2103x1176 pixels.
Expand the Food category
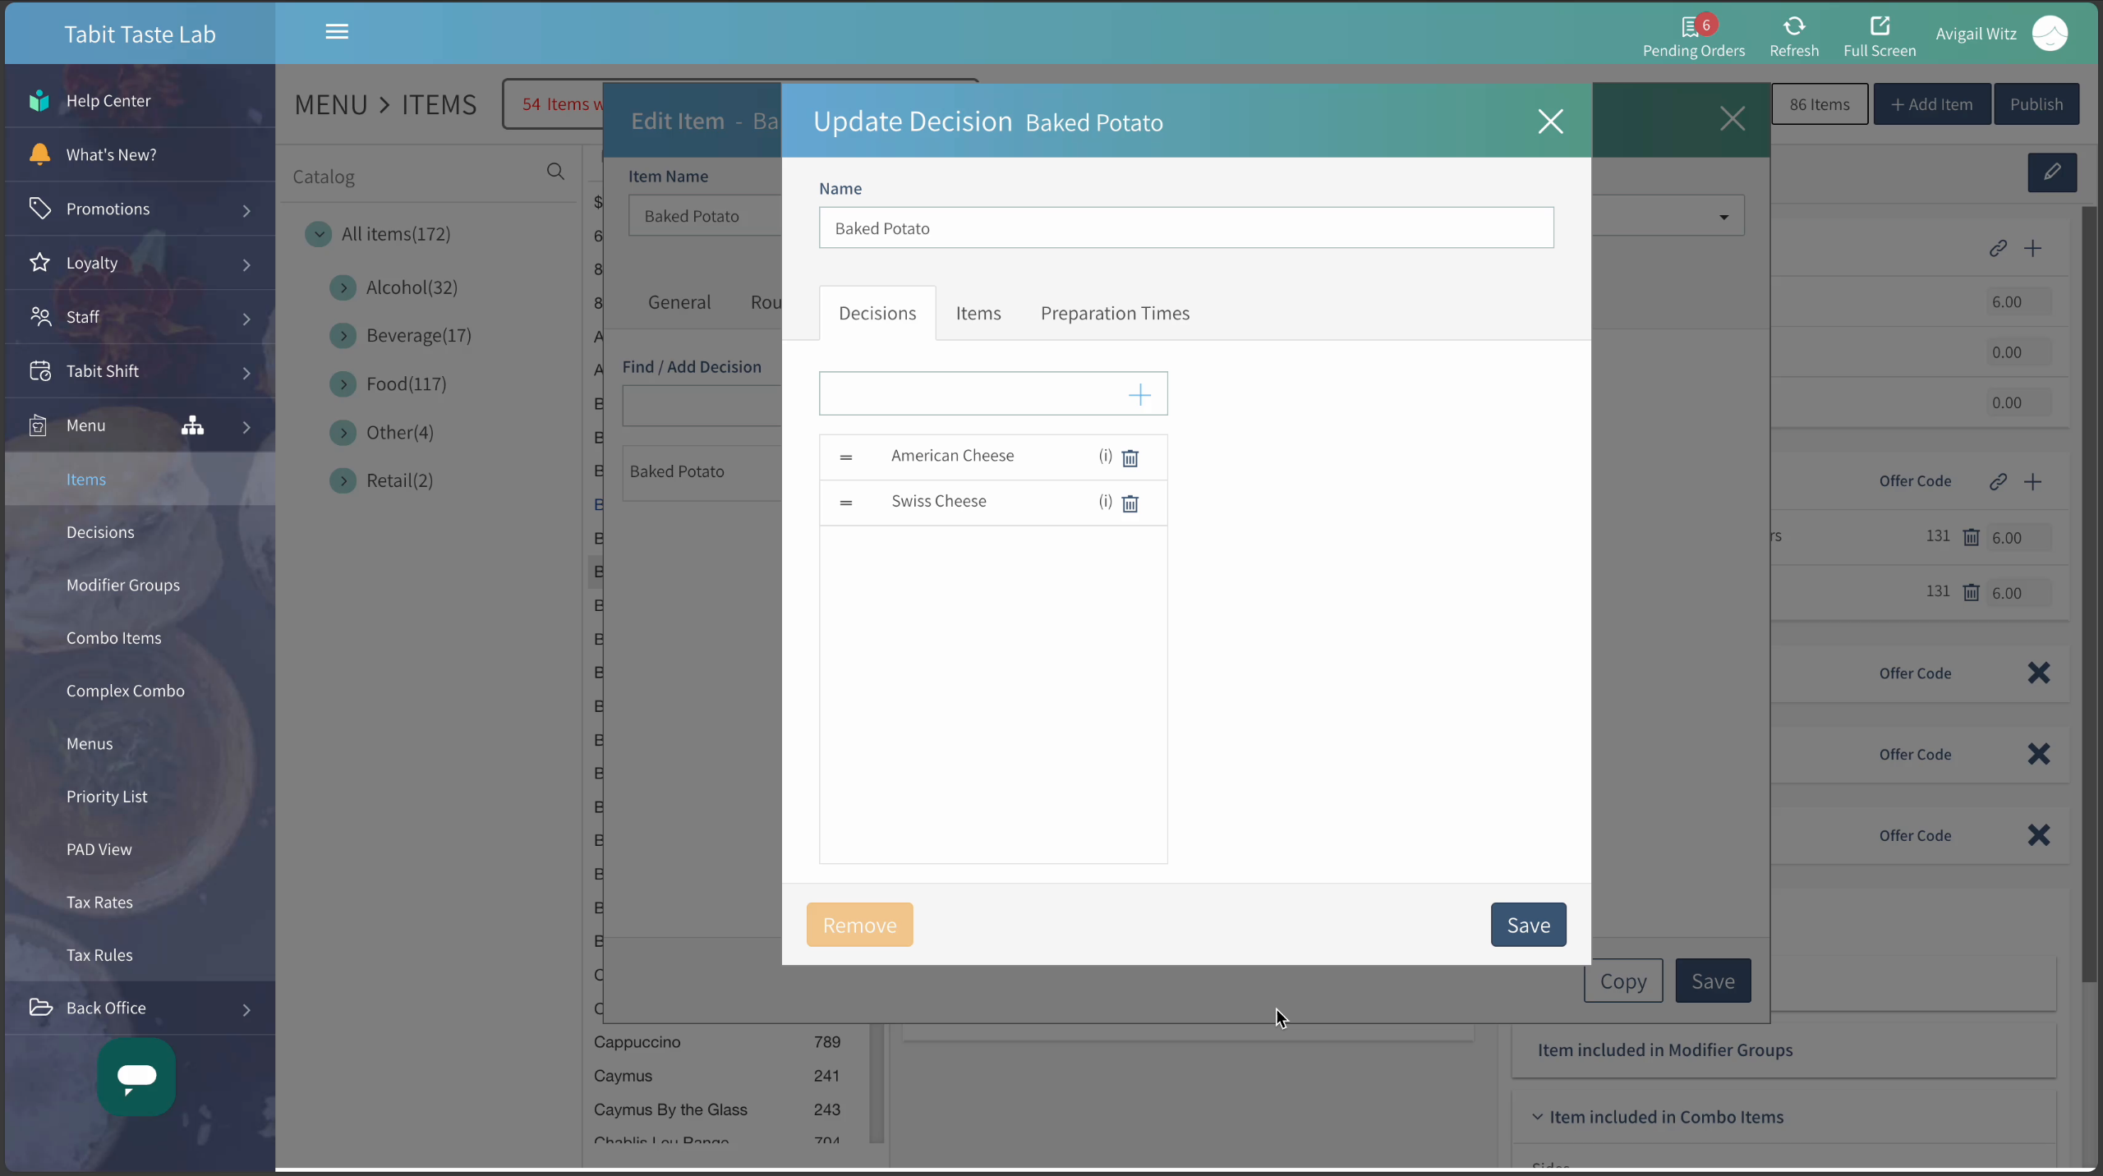point(343,384)
